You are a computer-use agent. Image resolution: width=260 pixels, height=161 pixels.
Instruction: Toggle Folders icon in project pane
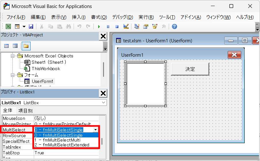[26, 46]
